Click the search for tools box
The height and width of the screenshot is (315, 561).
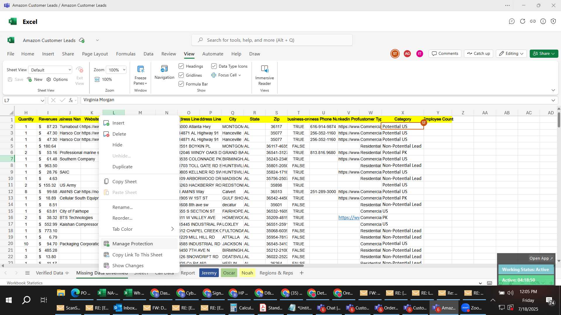click(272, 40)
